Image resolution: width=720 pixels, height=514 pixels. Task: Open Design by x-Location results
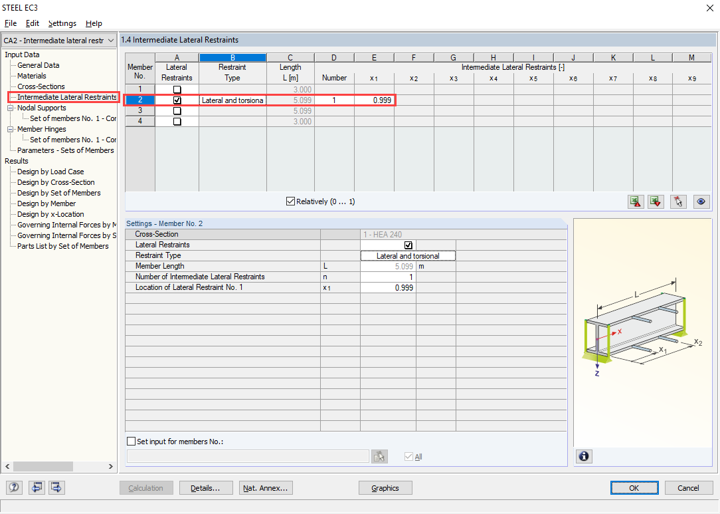tap(50, 214)
